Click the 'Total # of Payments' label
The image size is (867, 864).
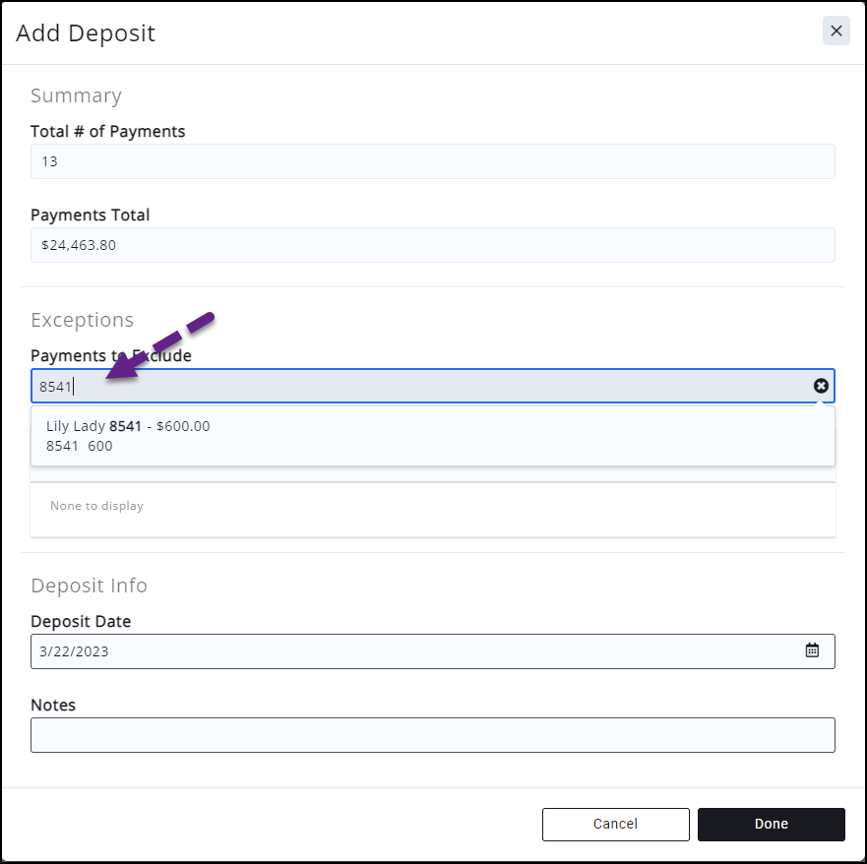click(107, 131)
